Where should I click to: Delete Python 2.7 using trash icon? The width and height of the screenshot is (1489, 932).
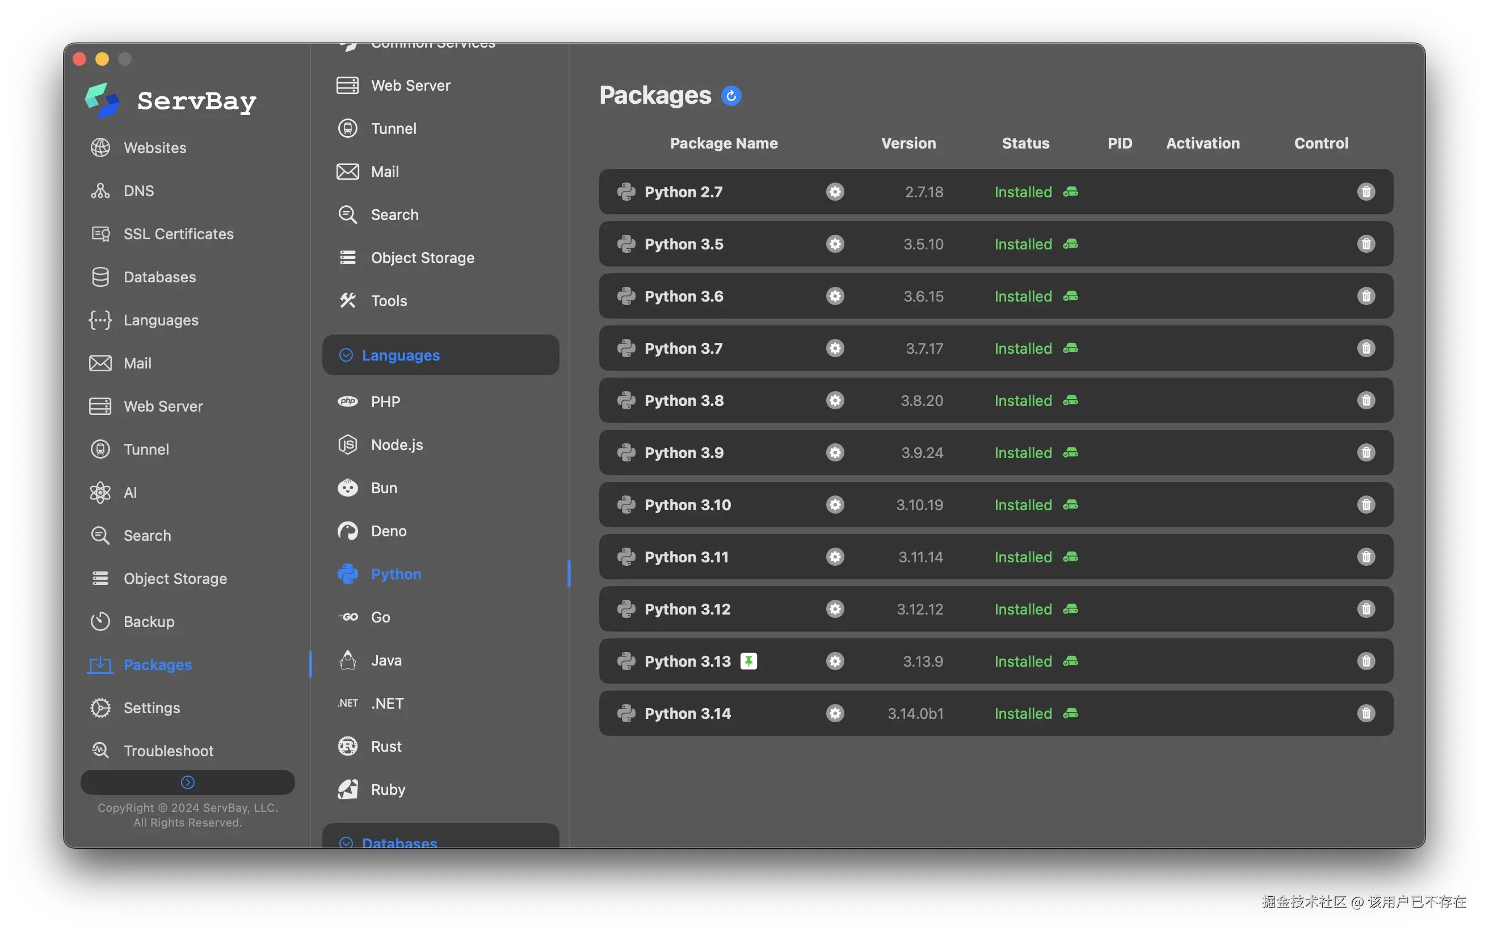point(1366,192)
